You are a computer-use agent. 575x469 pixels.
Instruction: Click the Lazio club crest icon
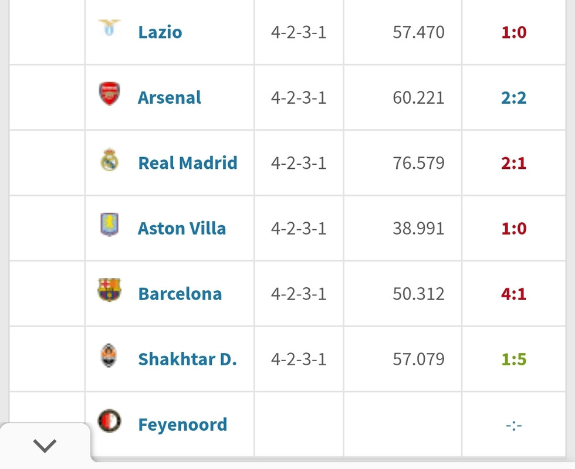pos(109,28)
